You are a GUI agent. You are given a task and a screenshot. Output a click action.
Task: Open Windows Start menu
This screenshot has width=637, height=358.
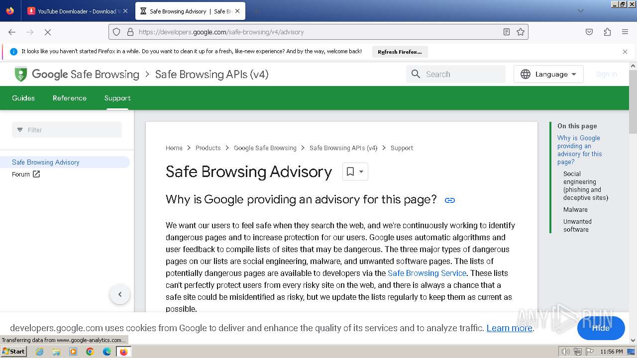pyautogui.click(x=14, y=352)
